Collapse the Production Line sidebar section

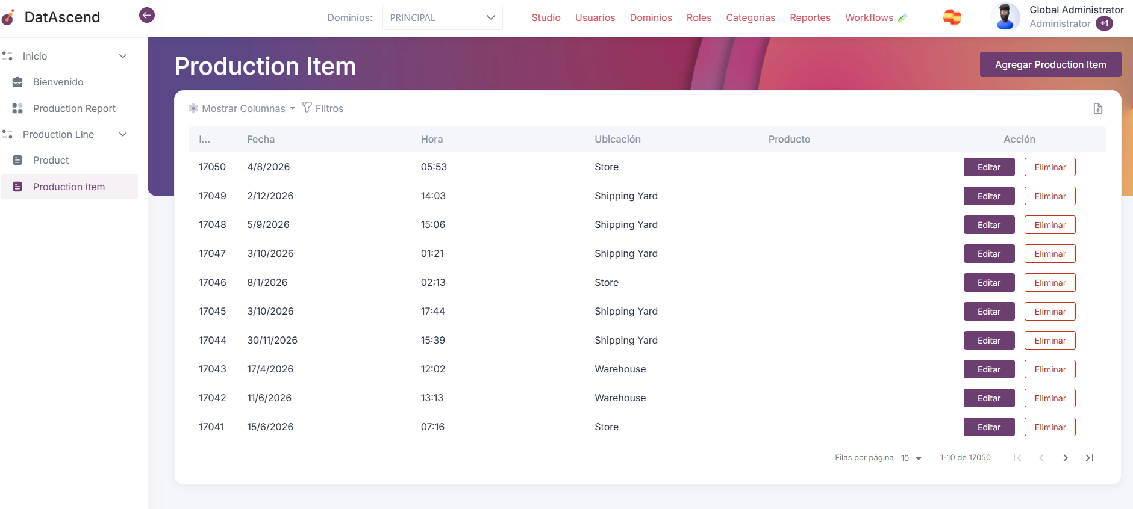coord(123,134)
